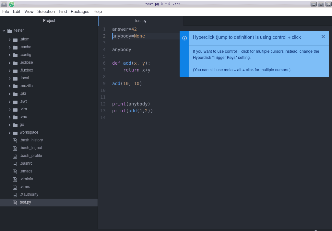Click the .vnc folder icon
The width and height of the screenshot is (332, 231).
click(15, 117)
